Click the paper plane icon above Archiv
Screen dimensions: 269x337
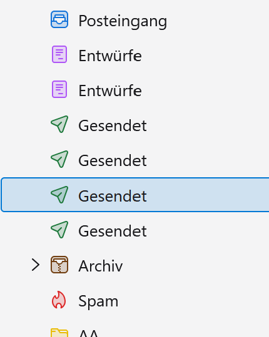pyautogui.click(x=59, y=230)
